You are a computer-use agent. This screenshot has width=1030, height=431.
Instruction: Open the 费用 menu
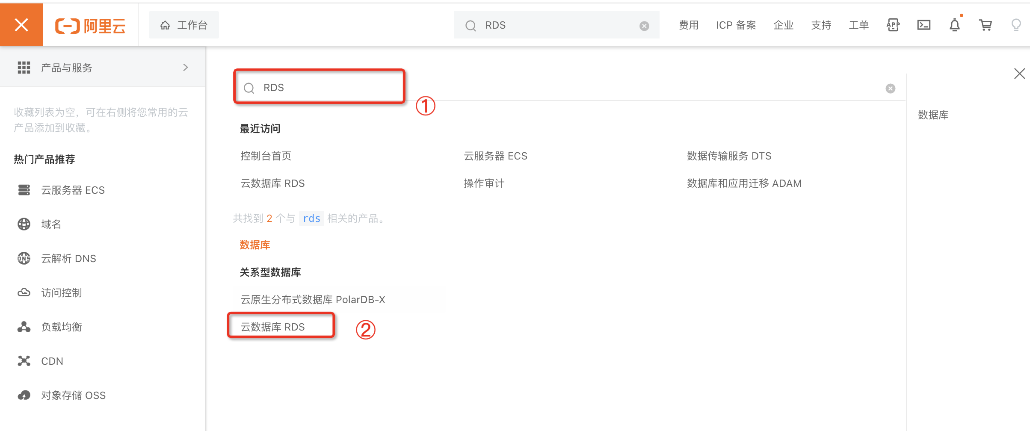[x=689, y=25]
